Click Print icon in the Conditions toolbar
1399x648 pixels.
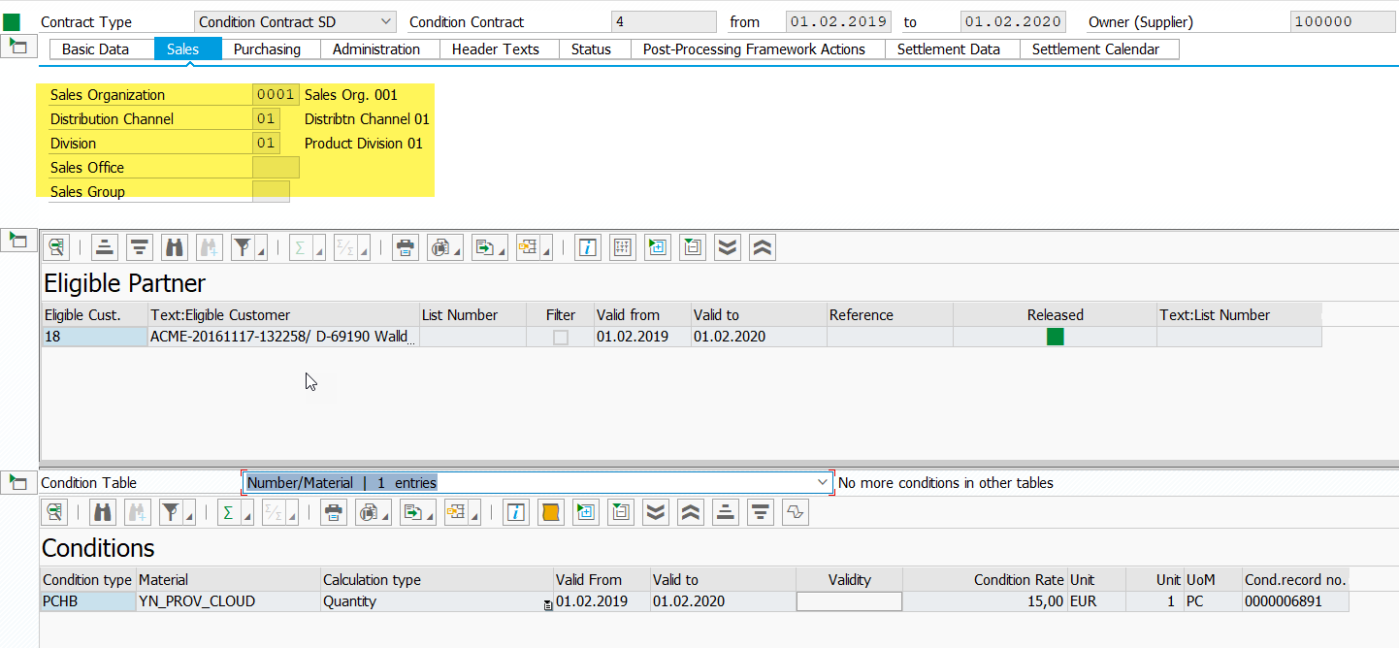pyautogui.click(x=333, y=512)
